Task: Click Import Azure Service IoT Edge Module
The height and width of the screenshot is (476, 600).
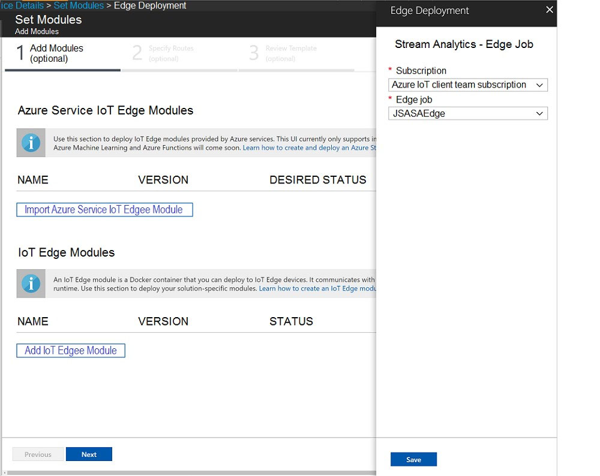Action: pos(104,209)
